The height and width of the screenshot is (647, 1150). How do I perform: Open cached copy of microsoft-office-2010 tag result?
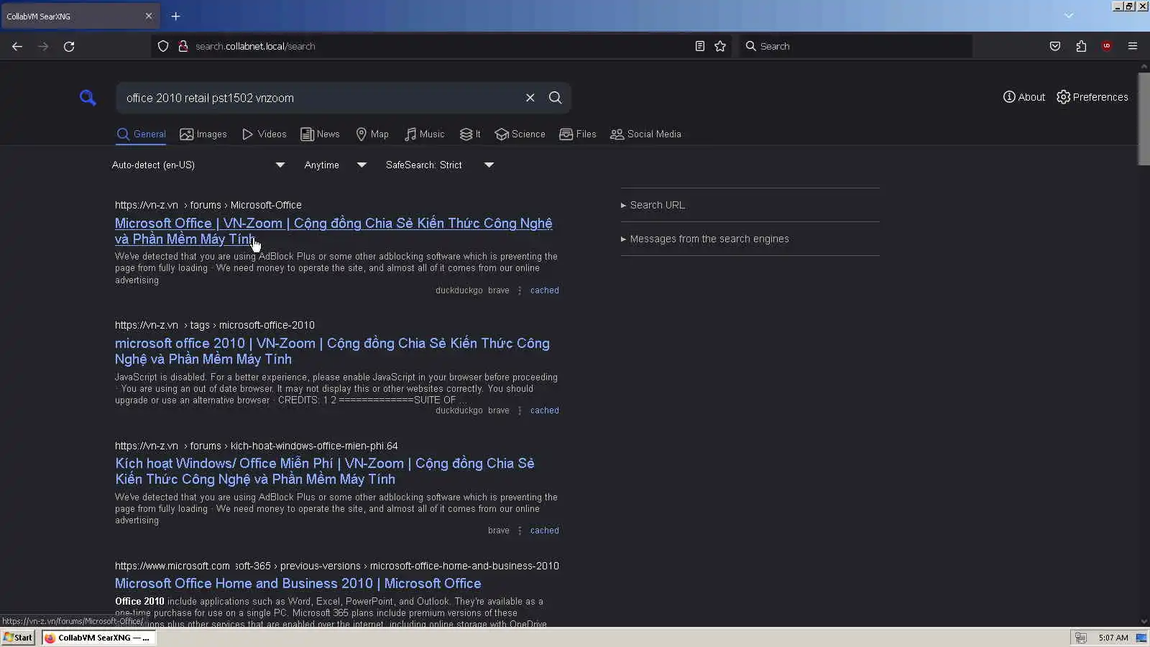(544, 410)
